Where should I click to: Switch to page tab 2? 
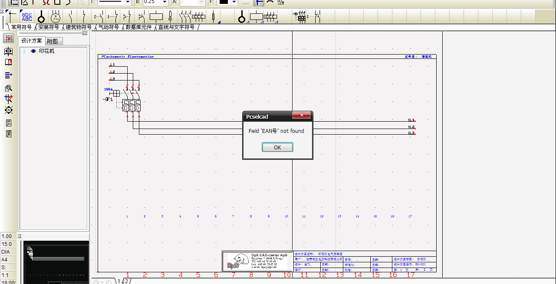click(126, 281)
